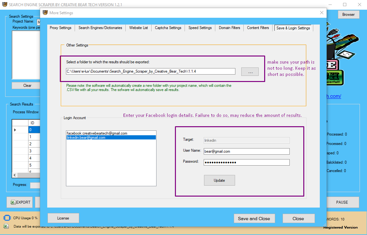Click the PAUSE button in main window
The width and height of the screenshot is (367, 235).
pyautogui.click(x=342, y=202)
